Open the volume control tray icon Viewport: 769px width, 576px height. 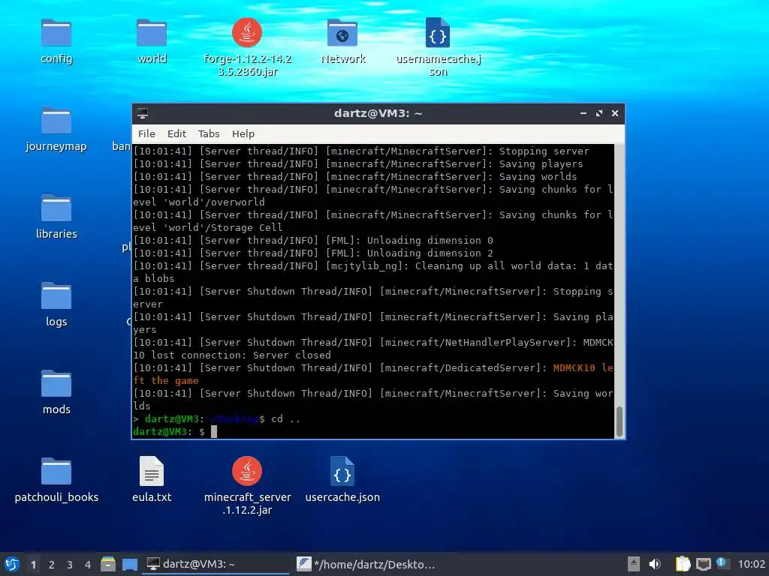coord(655,564)
